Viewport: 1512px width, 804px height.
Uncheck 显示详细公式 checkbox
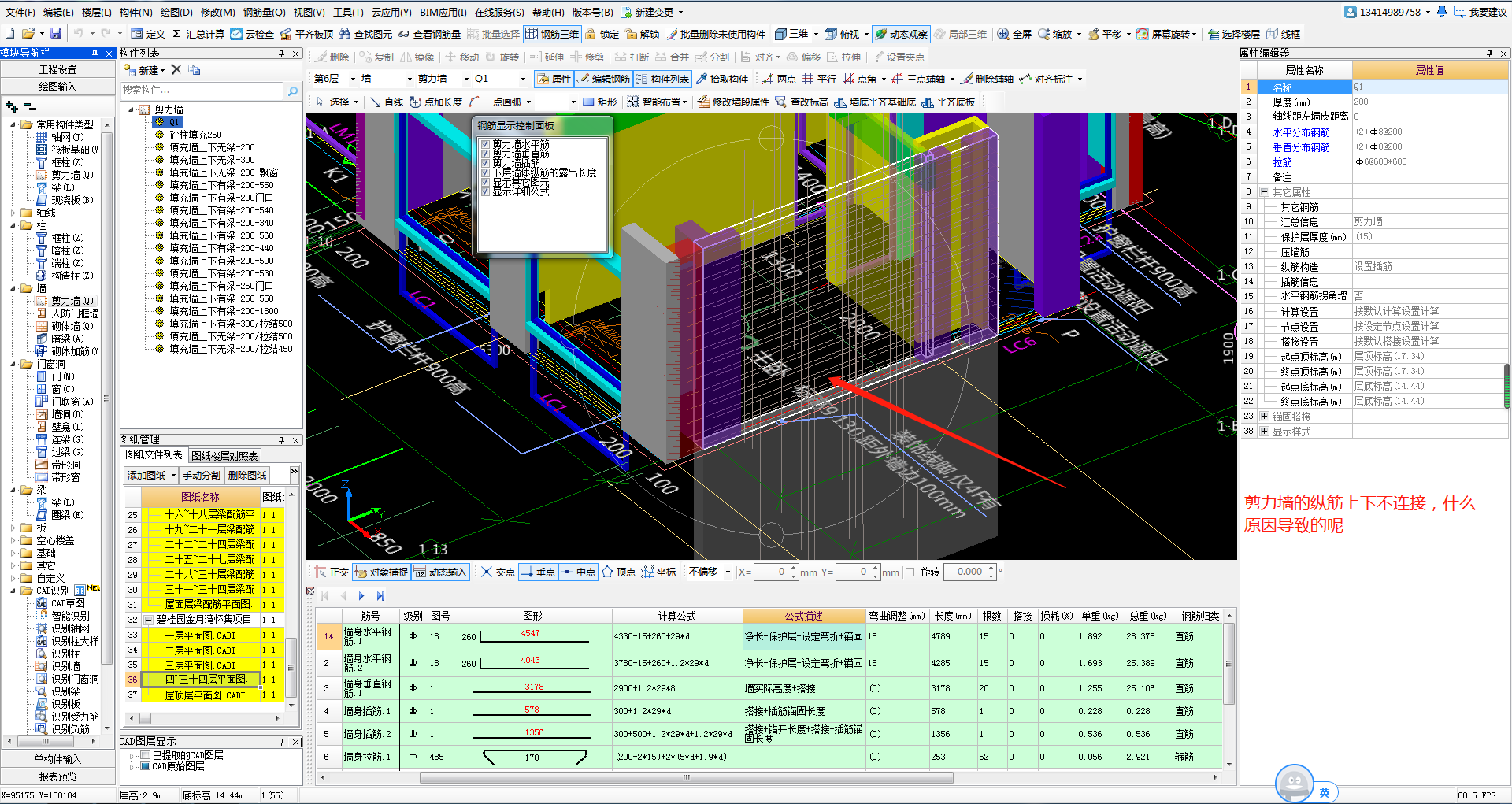(485, 191)
